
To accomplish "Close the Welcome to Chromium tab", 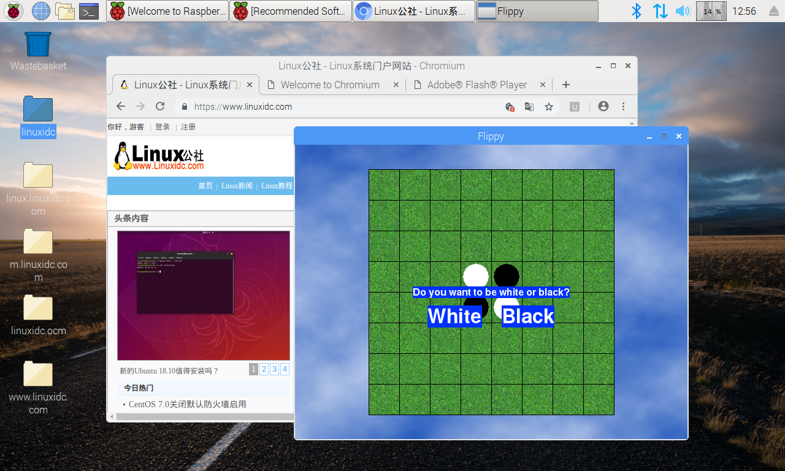I will (x=396, y=85).
